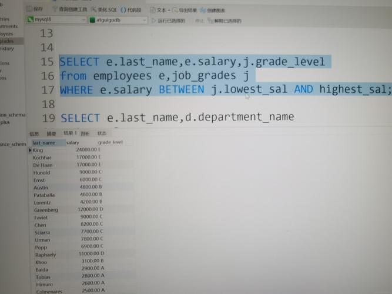The width and height of the screenshot is (392, 294).
Task: Select the 结果 1 (Result 1) tab
Action: click(x=70, y=133)
